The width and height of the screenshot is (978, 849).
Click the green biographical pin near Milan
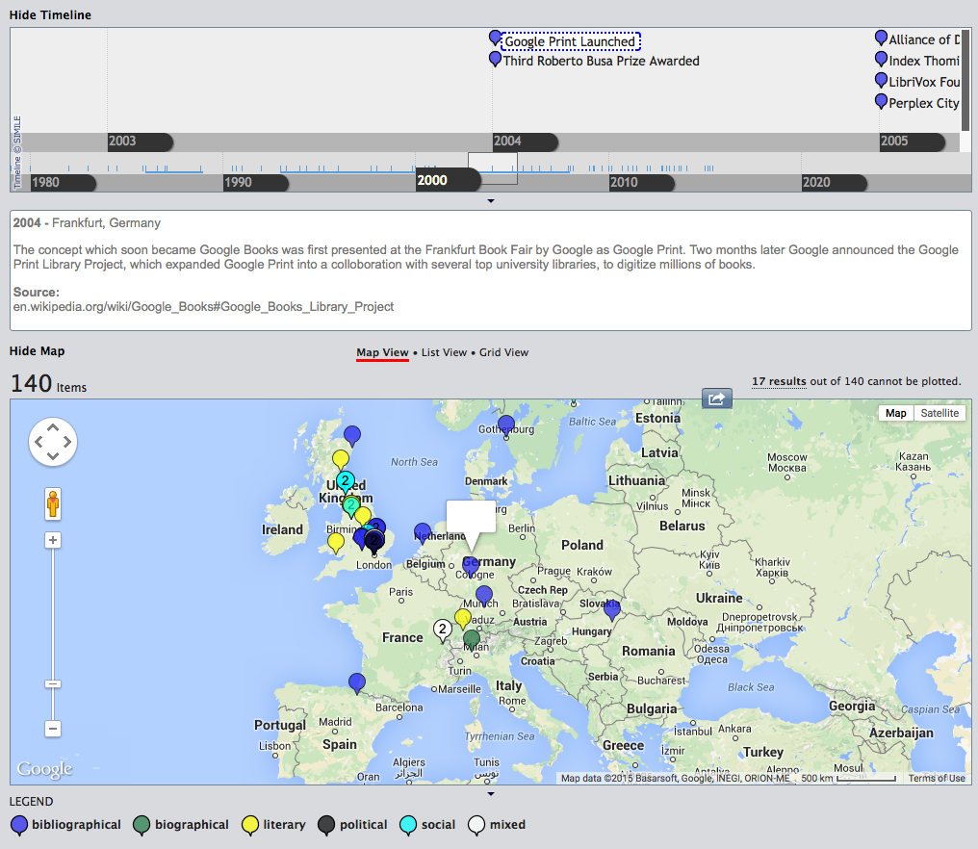pyautogui.click(x=472, y=639)
